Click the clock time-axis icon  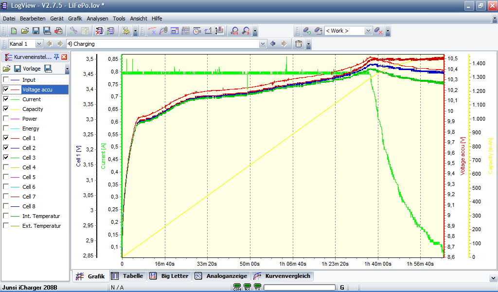(197, 31)
